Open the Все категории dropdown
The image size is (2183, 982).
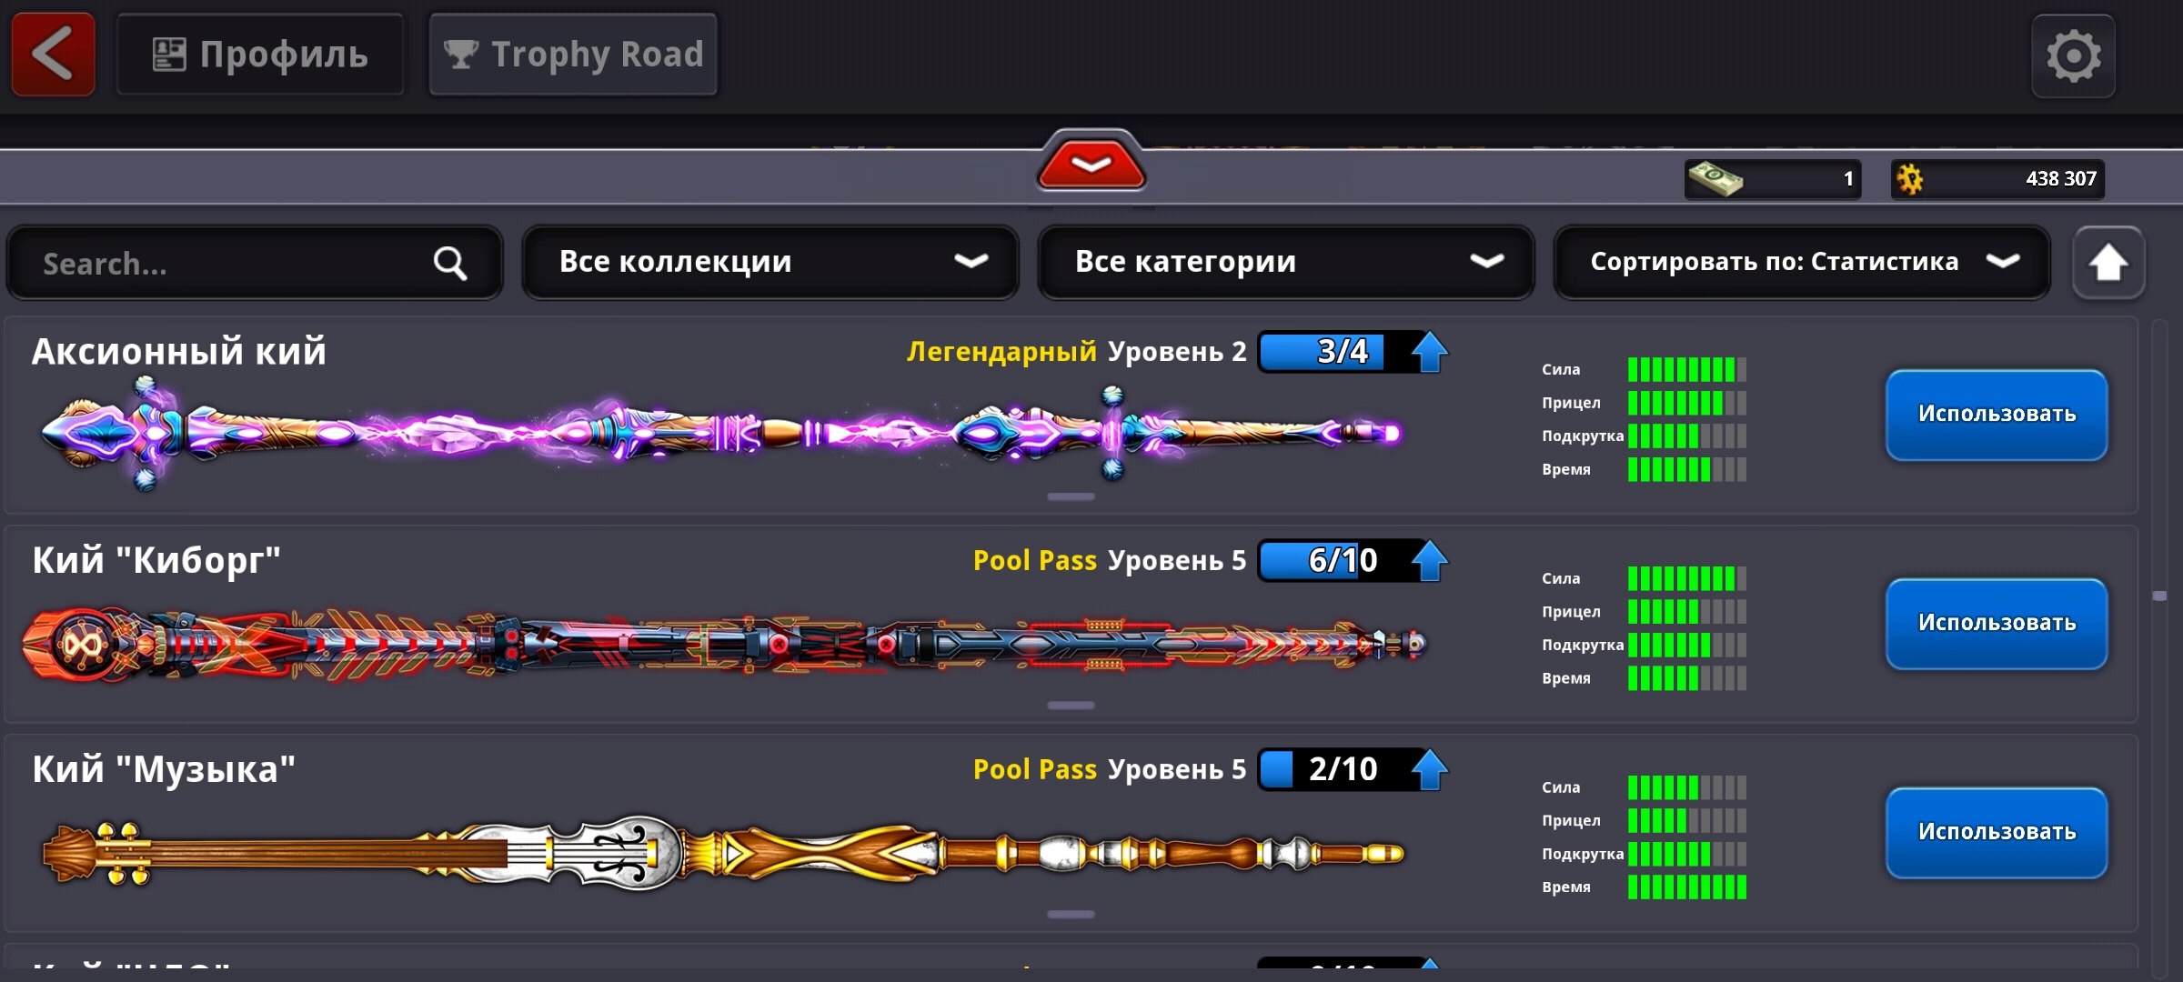[x=1286, y=263]
